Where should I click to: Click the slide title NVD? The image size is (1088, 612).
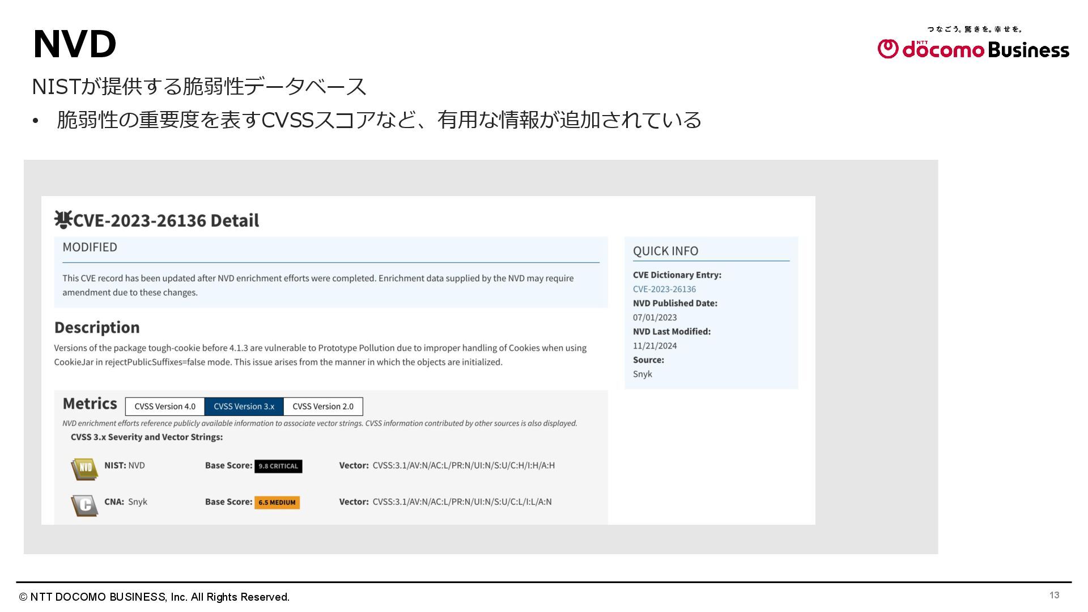tap(75, 44)
